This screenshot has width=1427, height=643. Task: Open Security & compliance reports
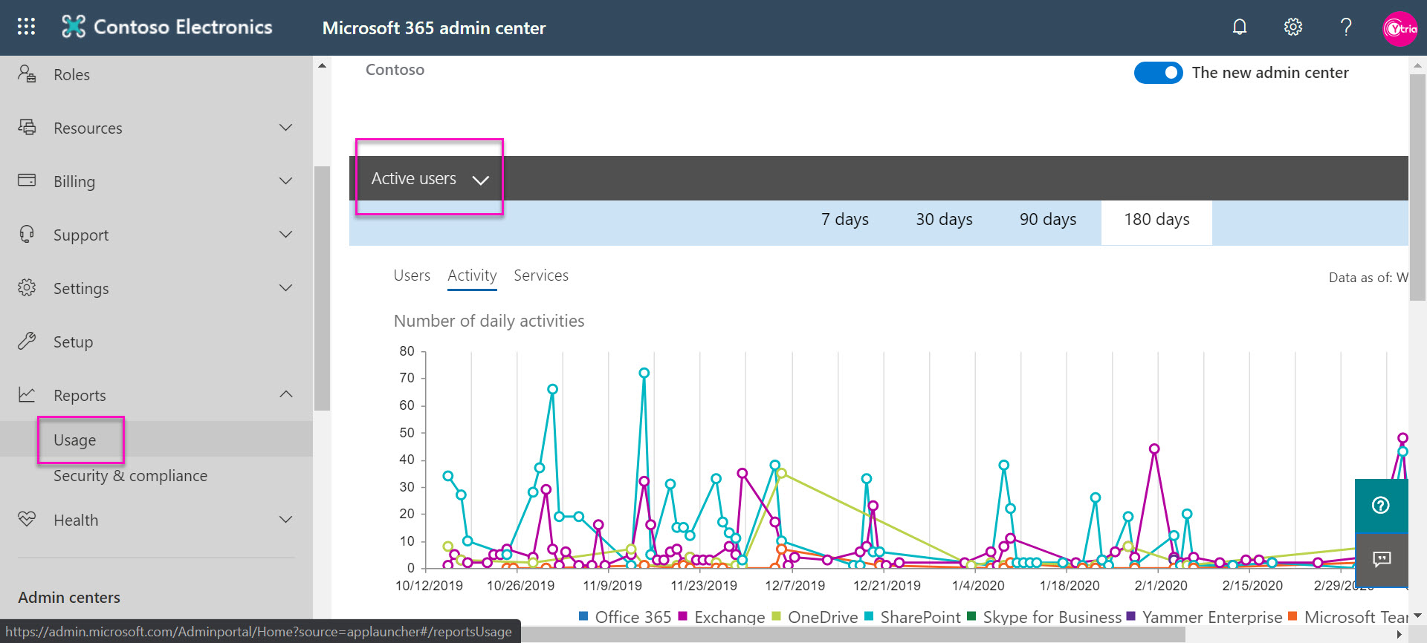[x=130, y=476]
